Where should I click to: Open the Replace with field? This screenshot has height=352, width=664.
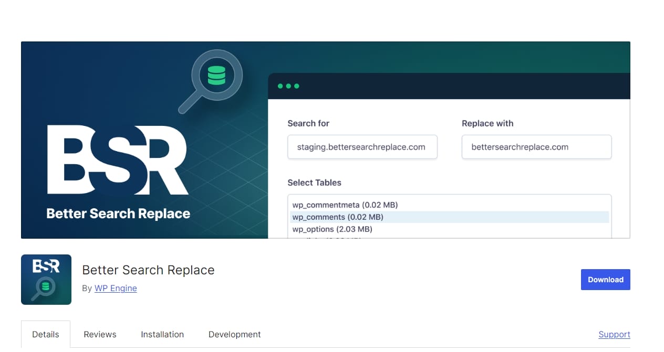click(x=536, y=147)
